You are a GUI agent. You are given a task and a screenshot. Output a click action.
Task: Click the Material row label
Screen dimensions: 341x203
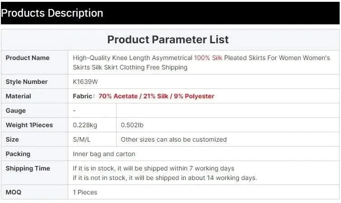(x=18, y=96)
